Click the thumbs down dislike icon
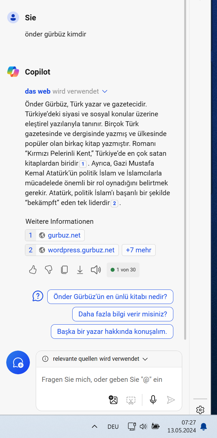Image resolution: width=217 pixels, height=438 pixels. [49, 270]
